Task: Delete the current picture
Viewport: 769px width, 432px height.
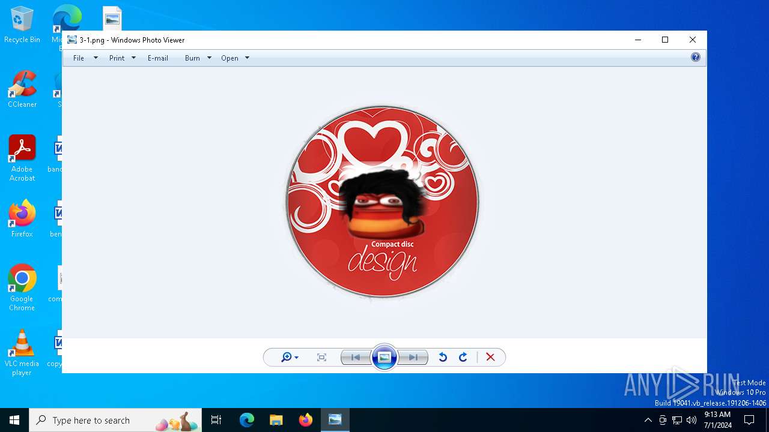Action: 490,358
